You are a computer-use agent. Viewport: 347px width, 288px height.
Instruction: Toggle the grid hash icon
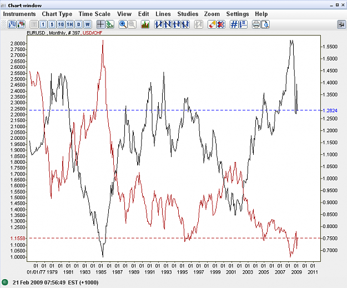coord(234,24)
